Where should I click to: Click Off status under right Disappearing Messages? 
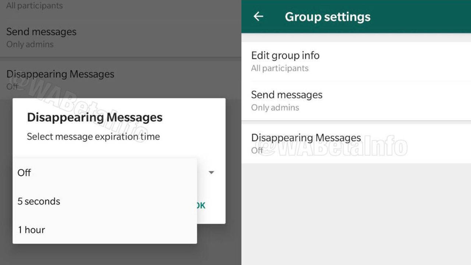pos(257,150)
